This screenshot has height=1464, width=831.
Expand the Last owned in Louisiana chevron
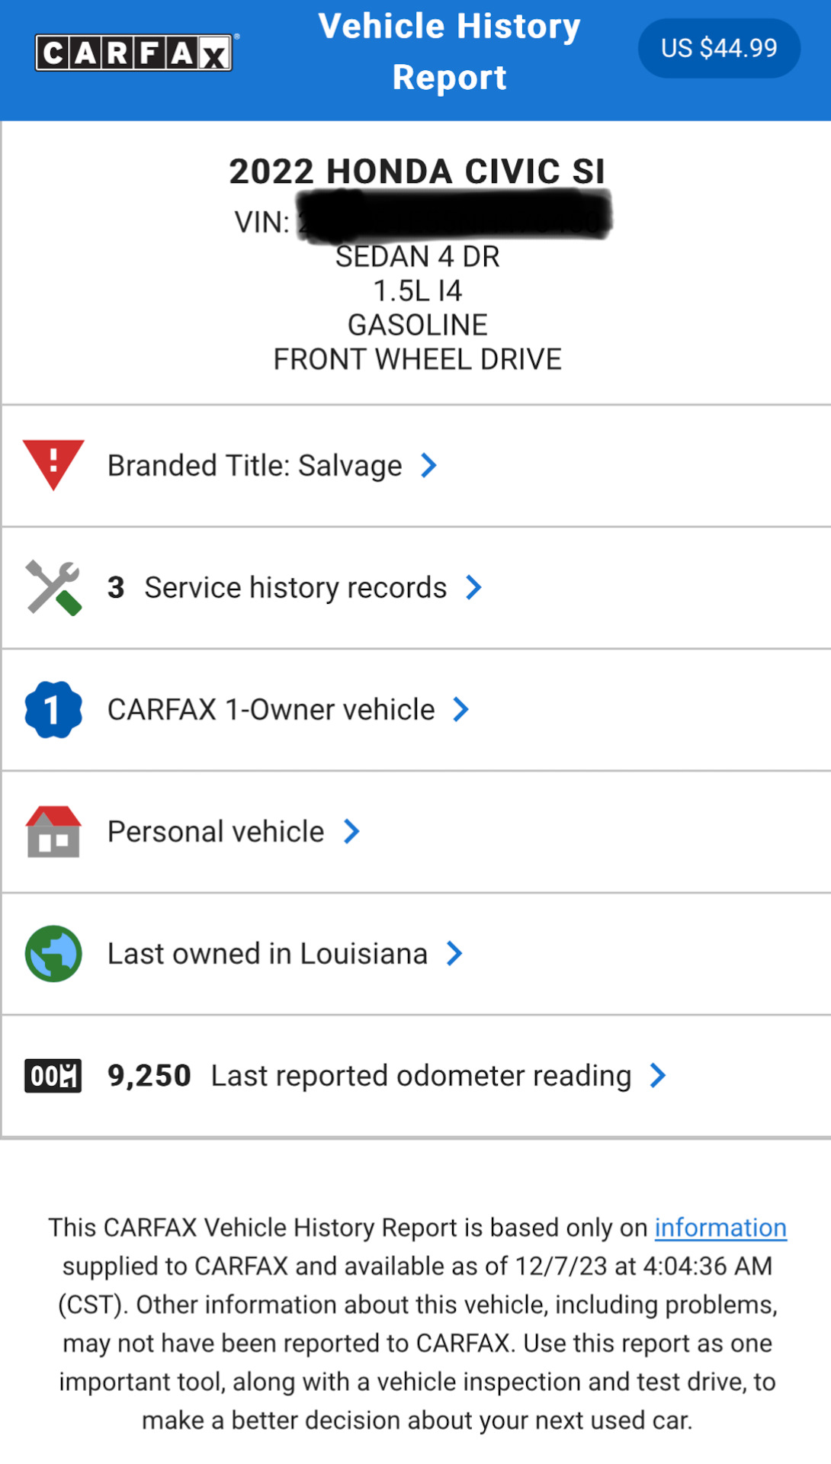[x=454, y=953]
